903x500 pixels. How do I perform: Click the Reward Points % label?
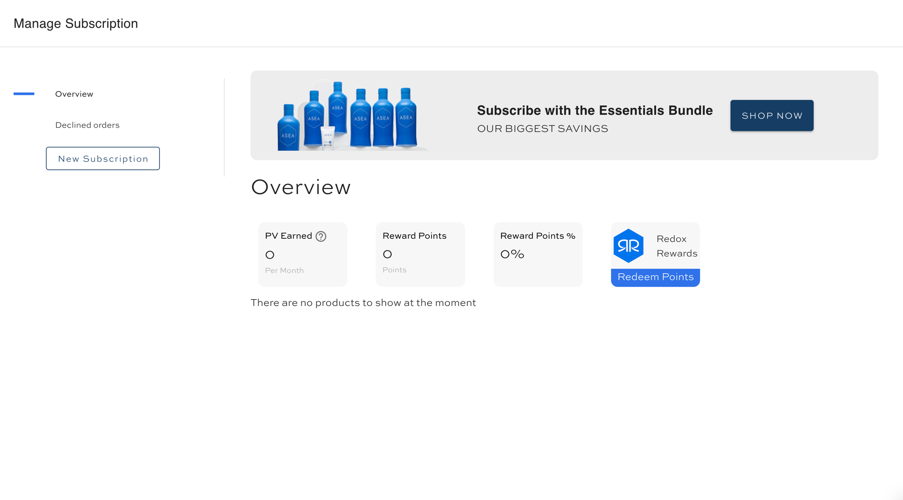[537, 236]
